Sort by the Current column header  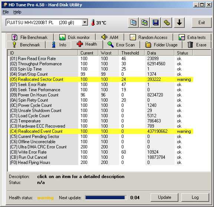tap(88, 53)
